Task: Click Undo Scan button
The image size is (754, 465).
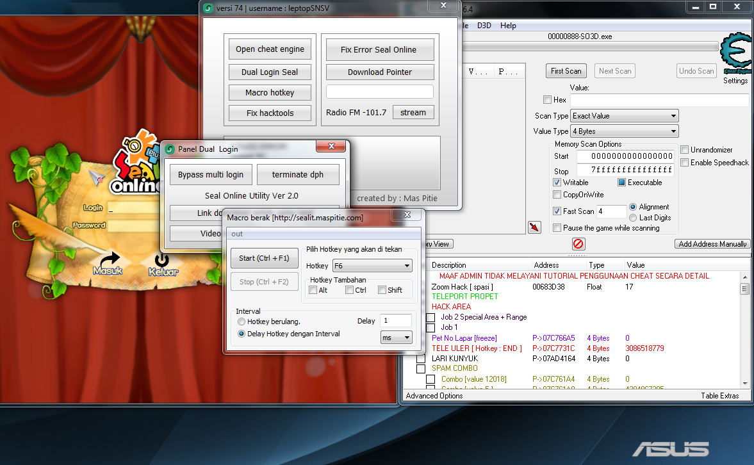Action: coord(696,71)
